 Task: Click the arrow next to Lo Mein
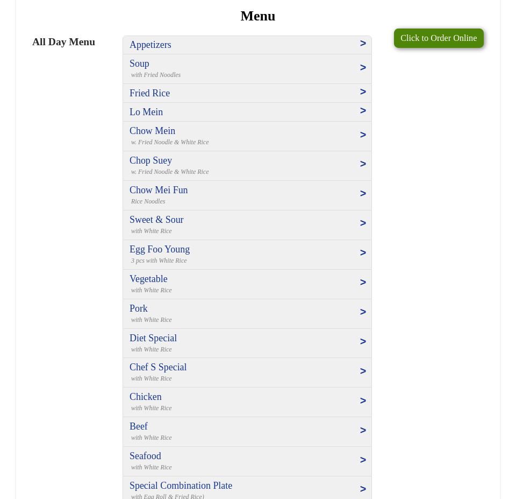point(363,111)
